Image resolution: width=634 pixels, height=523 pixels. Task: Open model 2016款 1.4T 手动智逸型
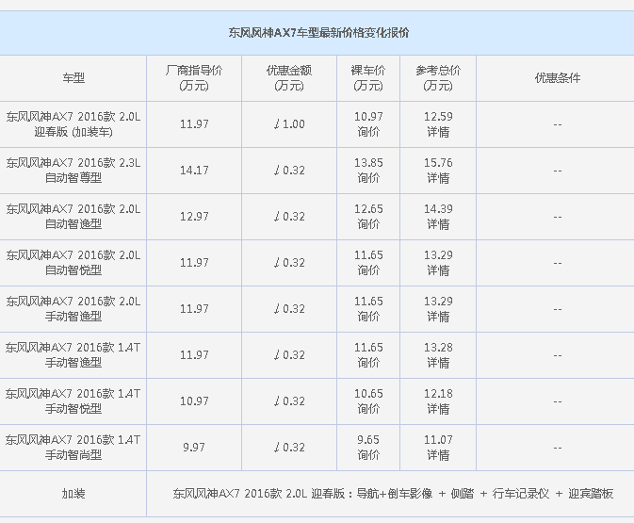click(x=73, y=354)
